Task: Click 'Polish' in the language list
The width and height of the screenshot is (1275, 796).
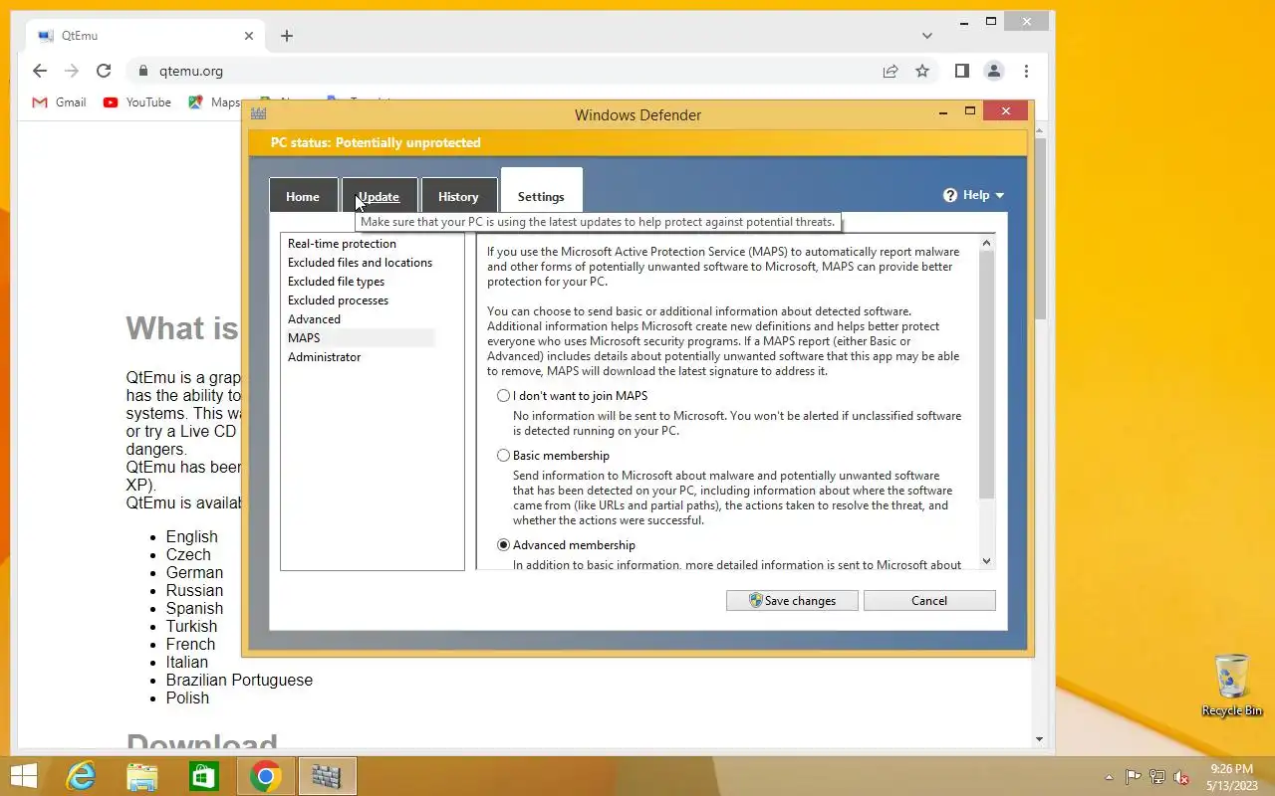Action: [x=187, y=698]
